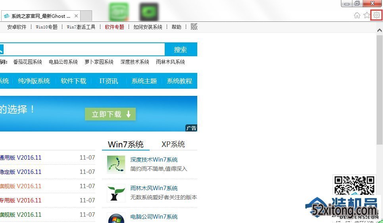Switch to the XP系统 tab
The width and height of the screenshot is (383, 223).
[x=173, y=144]
